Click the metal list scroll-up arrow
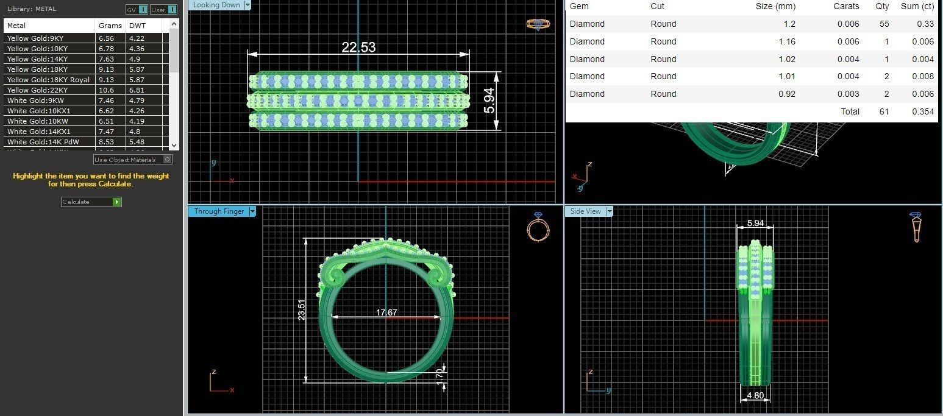Viewport: 943px width, 416px height. pyautogui.click(x=174, y=24)
